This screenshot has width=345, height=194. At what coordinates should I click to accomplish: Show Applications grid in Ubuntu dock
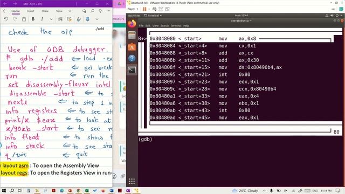pos(132,181)
